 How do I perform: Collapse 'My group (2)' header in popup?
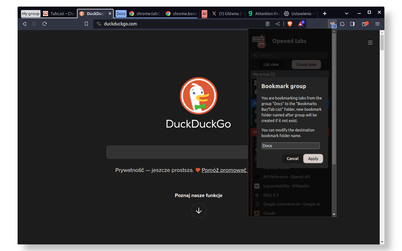coord(290,74)
